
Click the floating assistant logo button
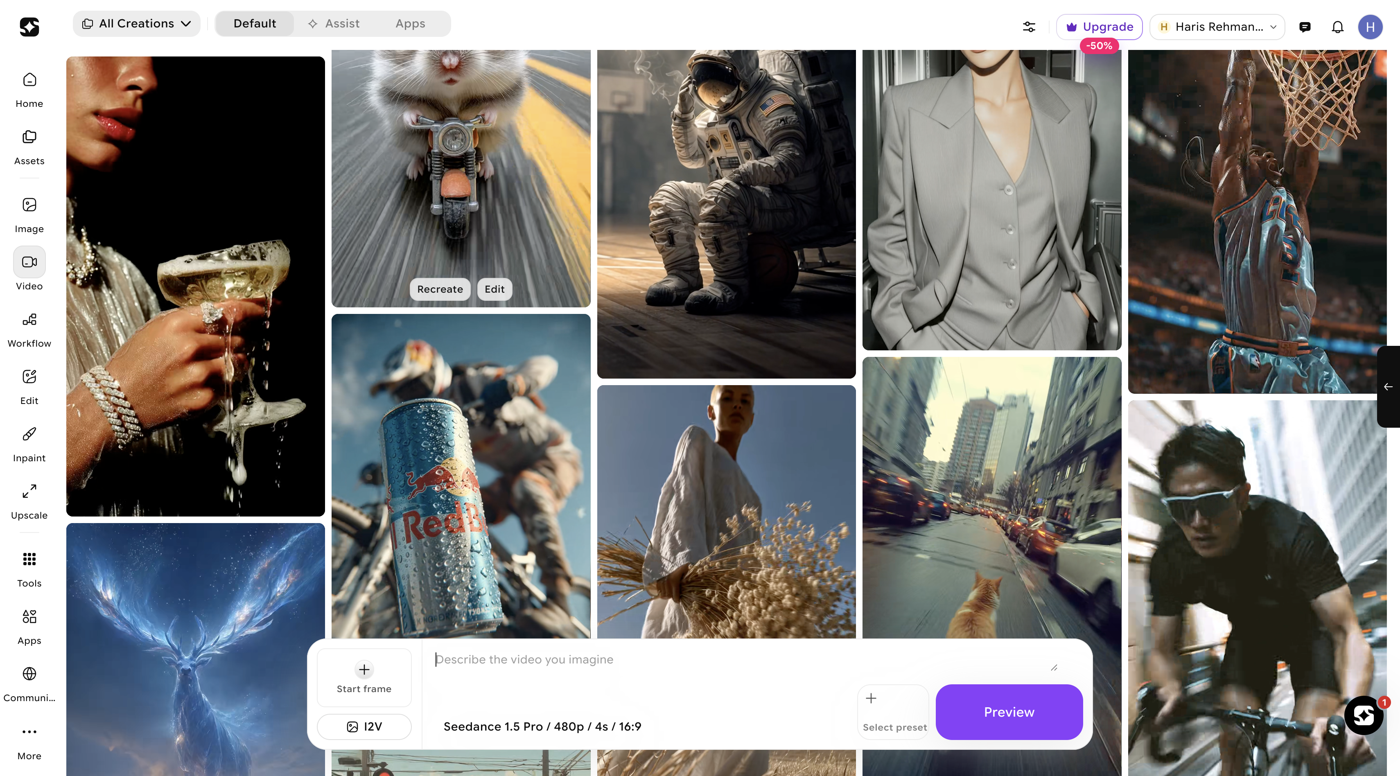pos(1364,715)
